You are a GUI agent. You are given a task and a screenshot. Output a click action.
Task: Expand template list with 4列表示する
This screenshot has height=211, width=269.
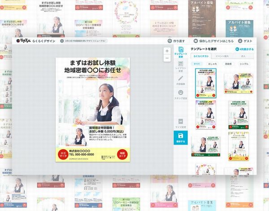[244, 48]
